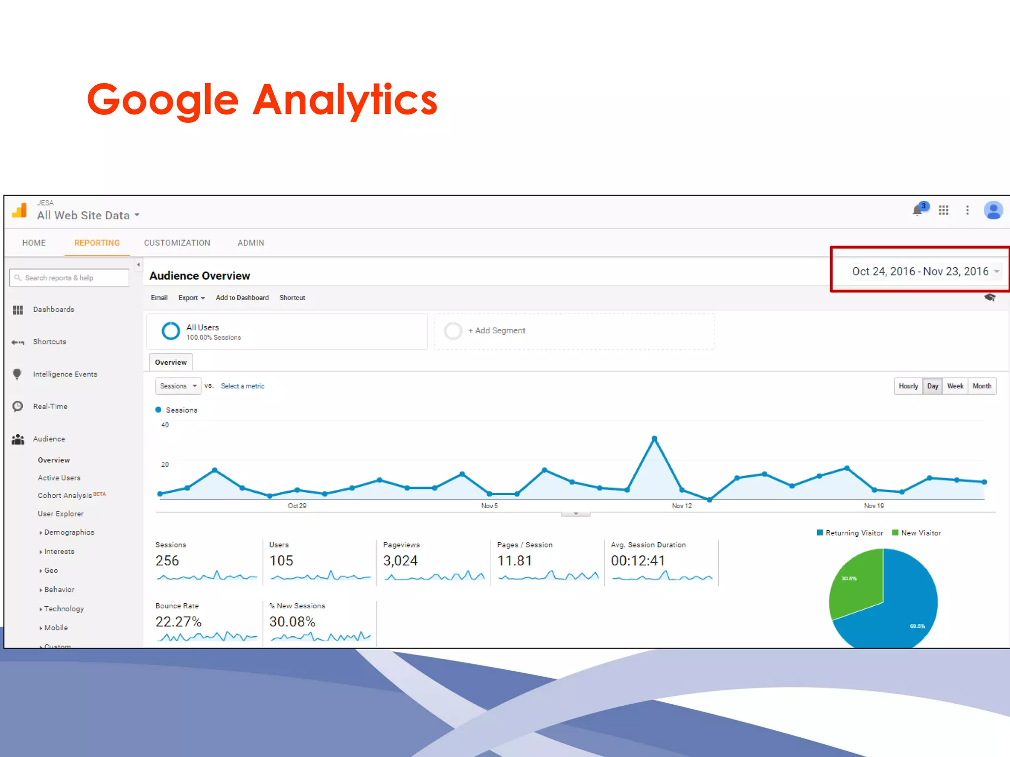The width and height of the screenshot is (1010, 757).
Task: Click the graduation cap education icon
Action: tap(990, 297)
